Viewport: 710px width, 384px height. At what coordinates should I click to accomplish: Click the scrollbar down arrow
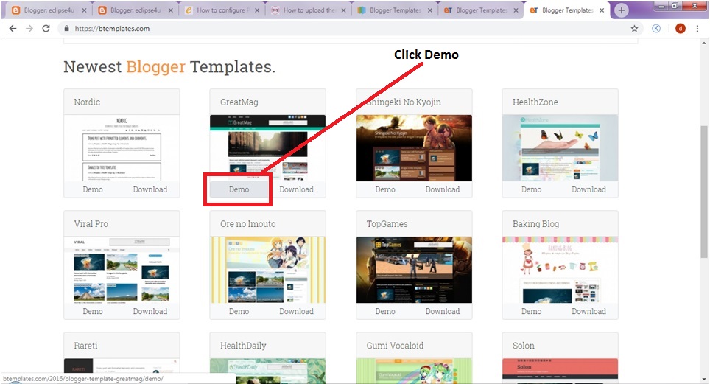[704, 379]
